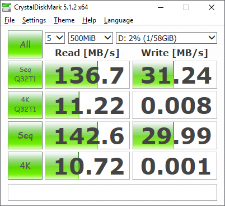The width and height of the screenshot is (225, 206).
Task: Open the drive dropdown showing D: 2% (1/58GiB)
Action: 166,38
